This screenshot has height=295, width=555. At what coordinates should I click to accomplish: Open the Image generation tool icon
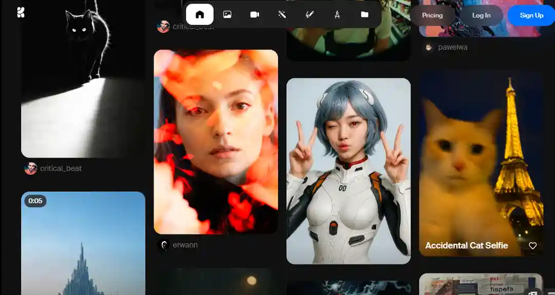coord(227,14)
